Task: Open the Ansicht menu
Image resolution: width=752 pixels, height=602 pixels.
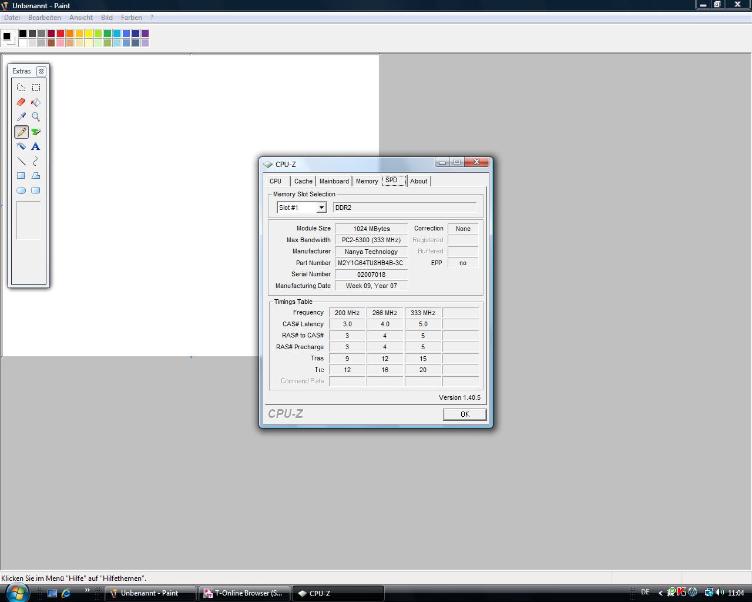Action: [x=81, y=18]
